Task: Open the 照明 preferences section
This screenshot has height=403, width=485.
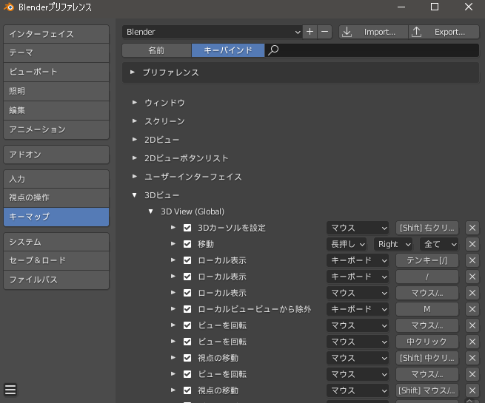Action: click(x=56, y=91)
